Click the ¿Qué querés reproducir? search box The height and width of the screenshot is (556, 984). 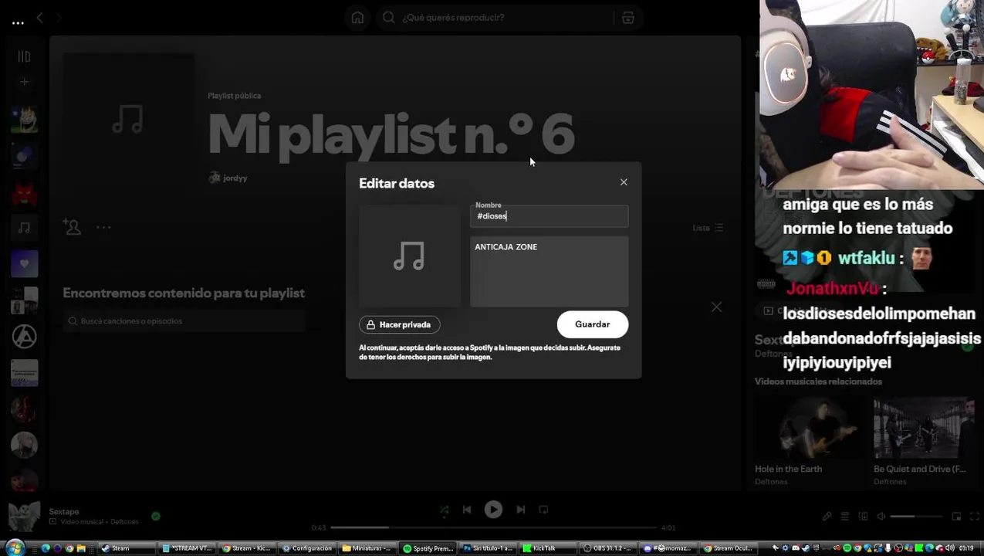[494, 18]
